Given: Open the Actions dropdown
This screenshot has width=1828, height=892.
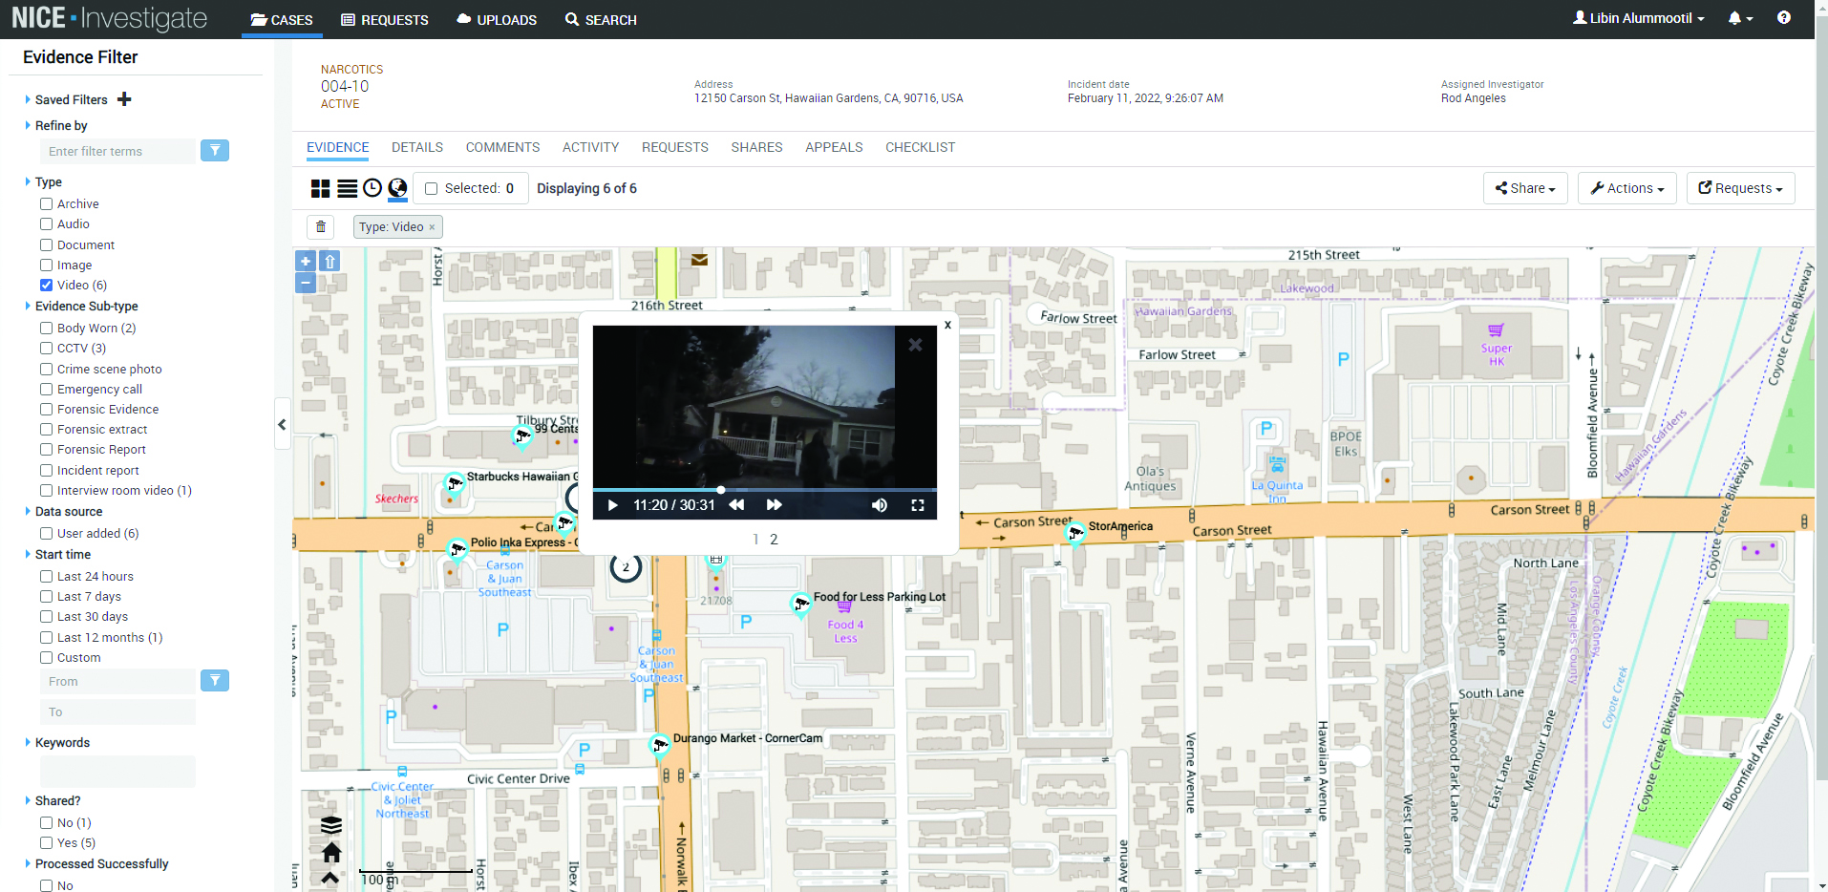Looking at the screenshot, I should 1626,188.
